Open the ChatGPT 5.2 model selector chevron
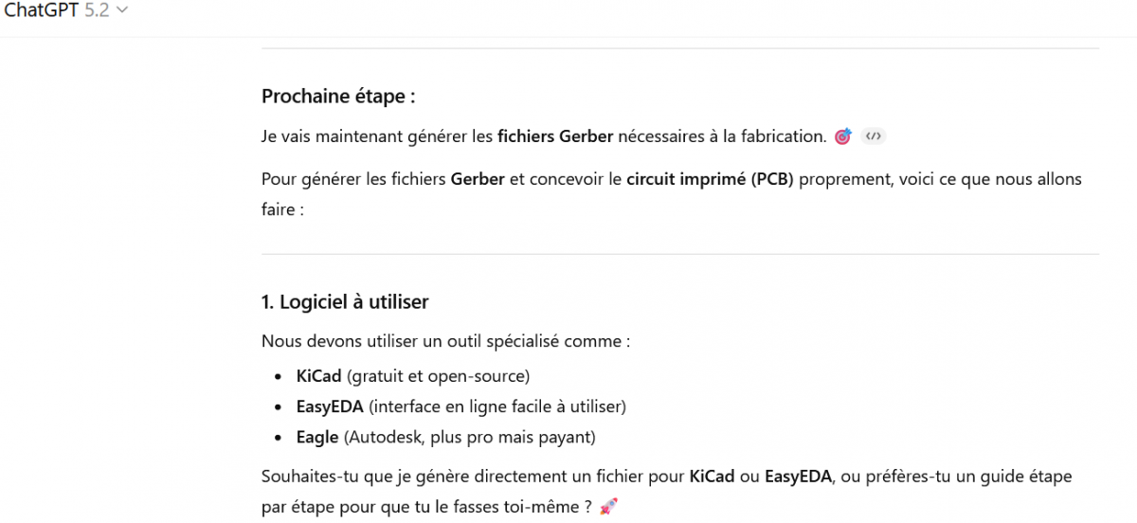 pyautogui.click(x=121, y=10)
